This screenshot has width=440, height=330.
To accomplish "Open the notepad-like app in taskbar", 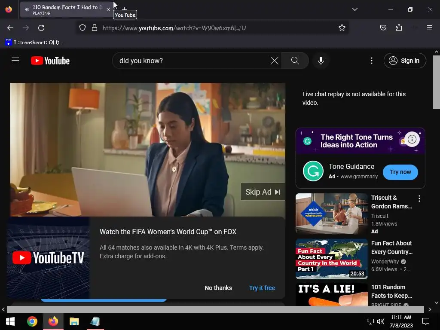I will 95,321.
